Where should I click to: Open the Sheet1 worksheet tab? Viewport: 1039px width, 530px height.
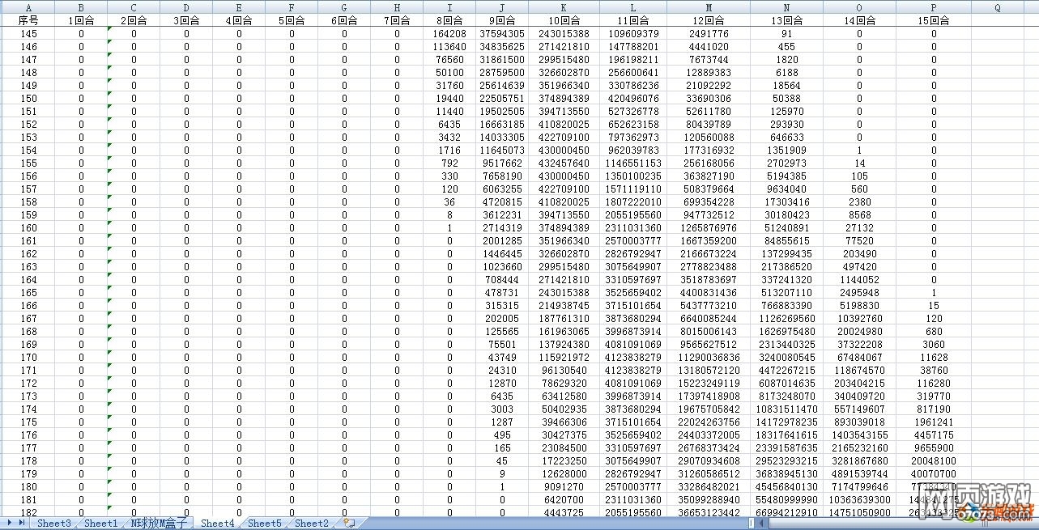coord(100,524)
